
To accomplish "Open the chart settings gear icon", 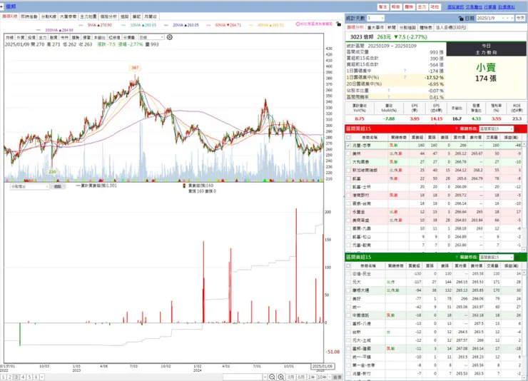I will click(x=170, y=37).
